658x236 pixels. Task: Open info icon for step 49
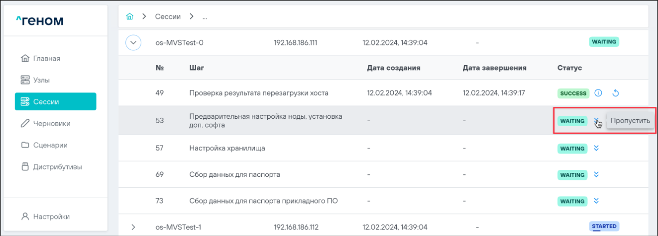click(599, 93)
